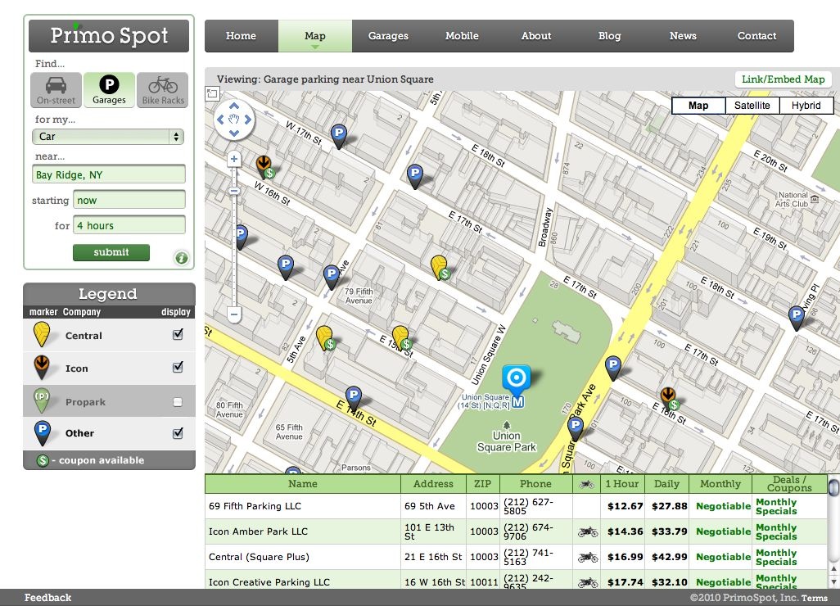The image size is (840, 606).
Task: Click the near location input field
Action: pyautogui.click(x=109, y=174)
